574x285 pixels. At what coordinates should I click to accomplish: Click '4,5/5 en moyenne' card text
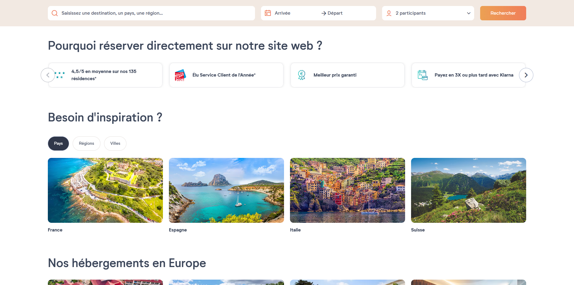104,75
